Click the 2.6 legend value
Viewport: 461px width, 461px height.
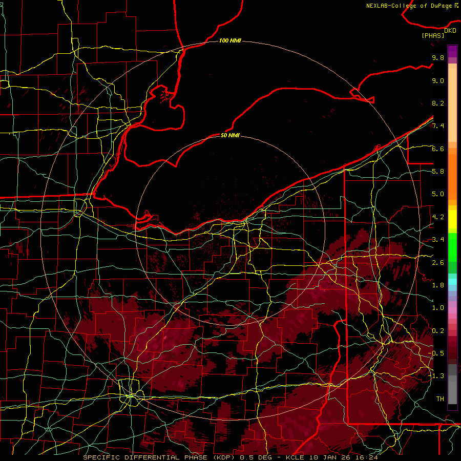(x=438, y=262)
